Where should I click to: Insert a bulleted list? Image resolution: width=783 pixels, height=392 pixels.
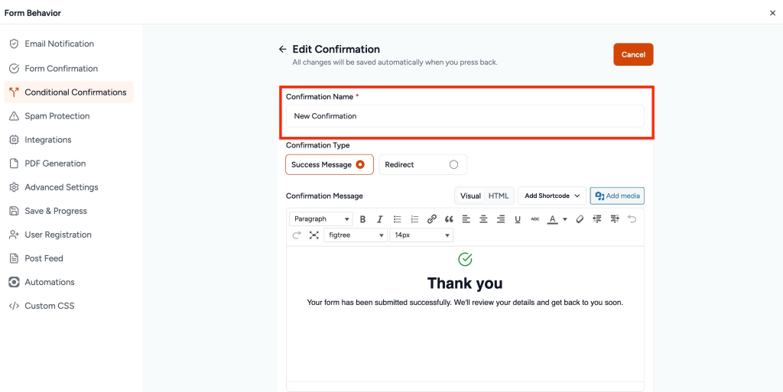coord(398,219)
